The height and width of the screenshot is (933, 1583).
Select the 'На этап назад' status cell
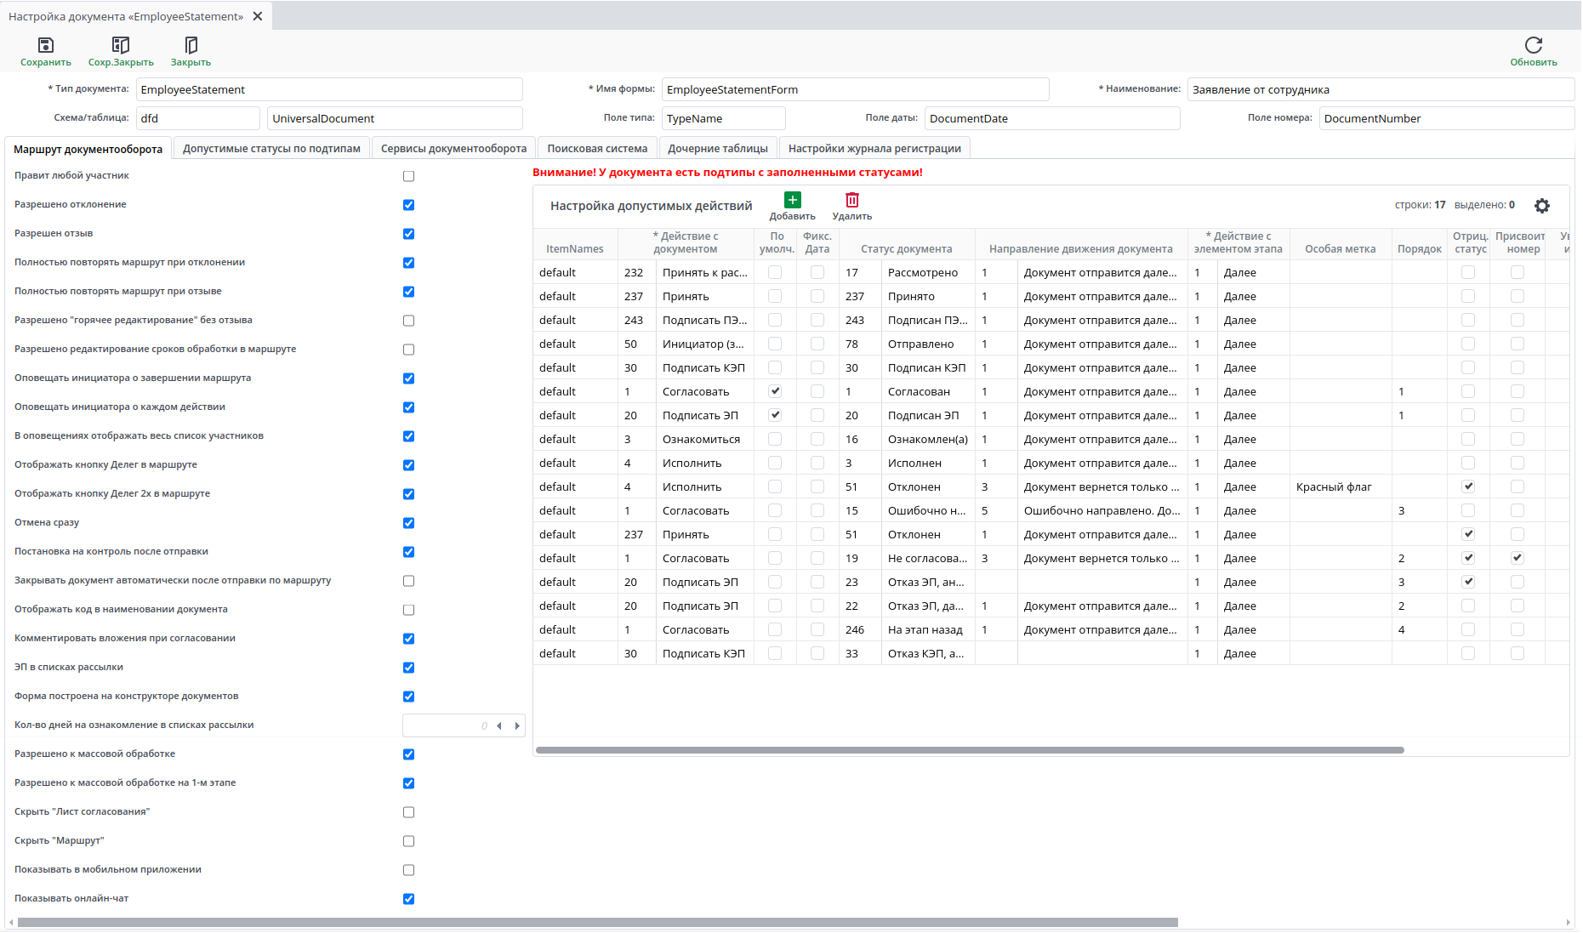(x=927, y=629)
